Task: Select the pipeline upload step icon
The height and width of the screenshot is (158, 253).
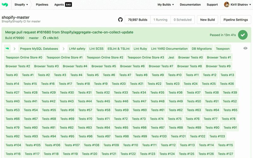Action: coord(7,48)
